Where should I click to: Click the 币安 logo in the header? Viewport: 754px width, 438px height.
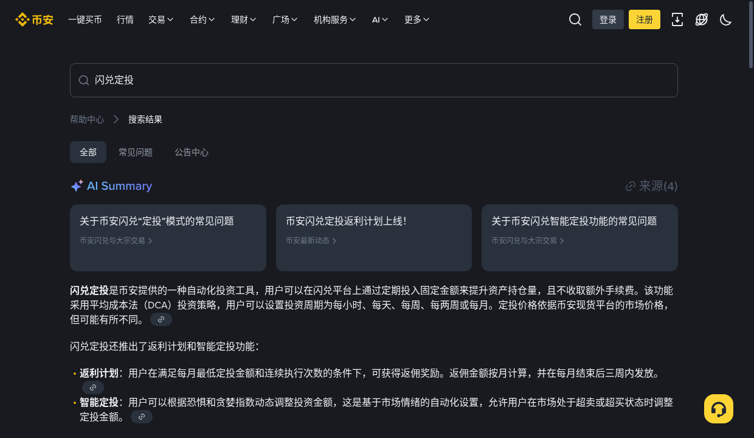pyautogui.click(x=35, y=19)
